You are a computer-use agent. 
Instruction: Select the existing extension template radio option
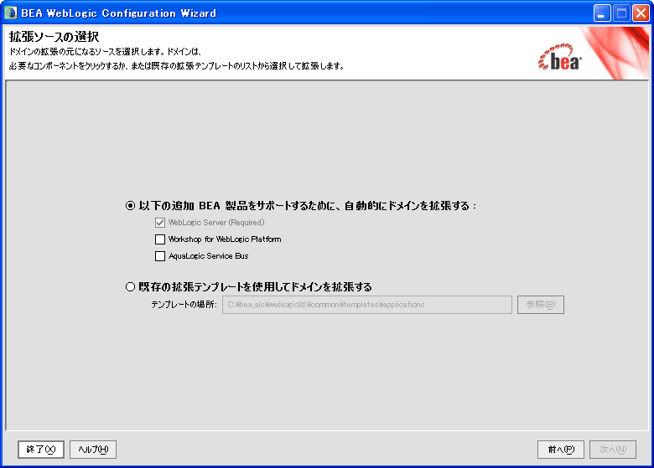[x=131, y=287]
